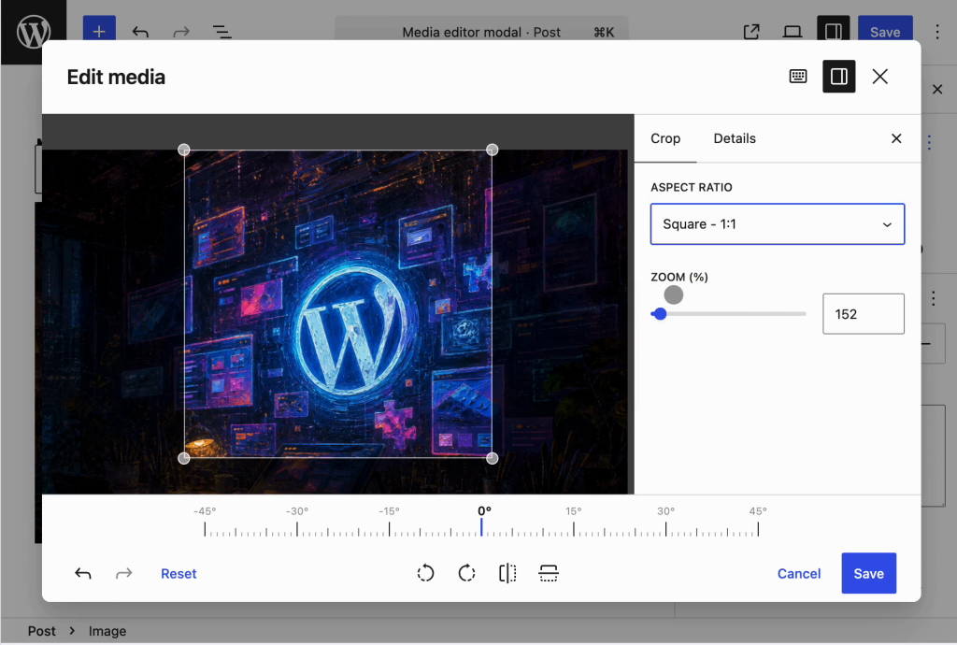The height and width of the screenshot is (645, 957).
Task: Open post in new tab icon
Action: tap(751, 31)
